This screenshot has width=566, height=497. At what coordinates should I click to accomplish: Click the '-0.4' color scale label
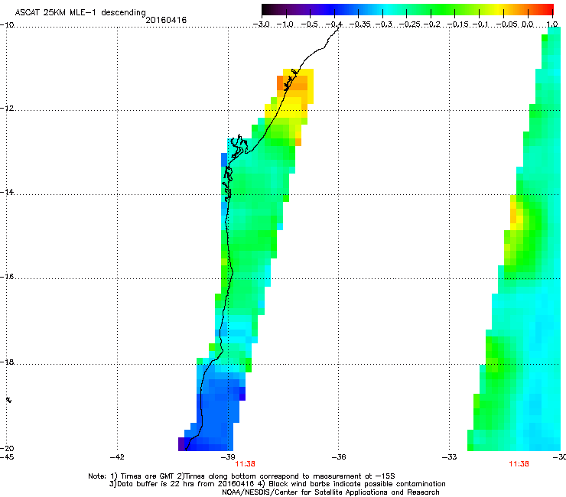click(334, 24)
